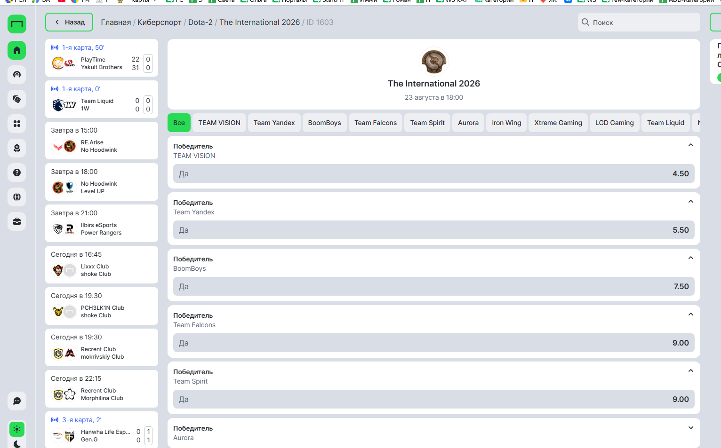Click the Power Rangers team logo
Screen dimensions: 721x448
70,229
